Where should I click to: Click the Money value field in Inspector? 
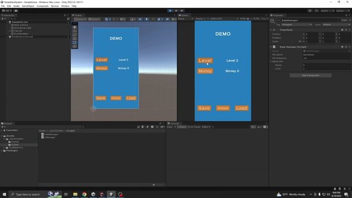(x=326, y=65)
